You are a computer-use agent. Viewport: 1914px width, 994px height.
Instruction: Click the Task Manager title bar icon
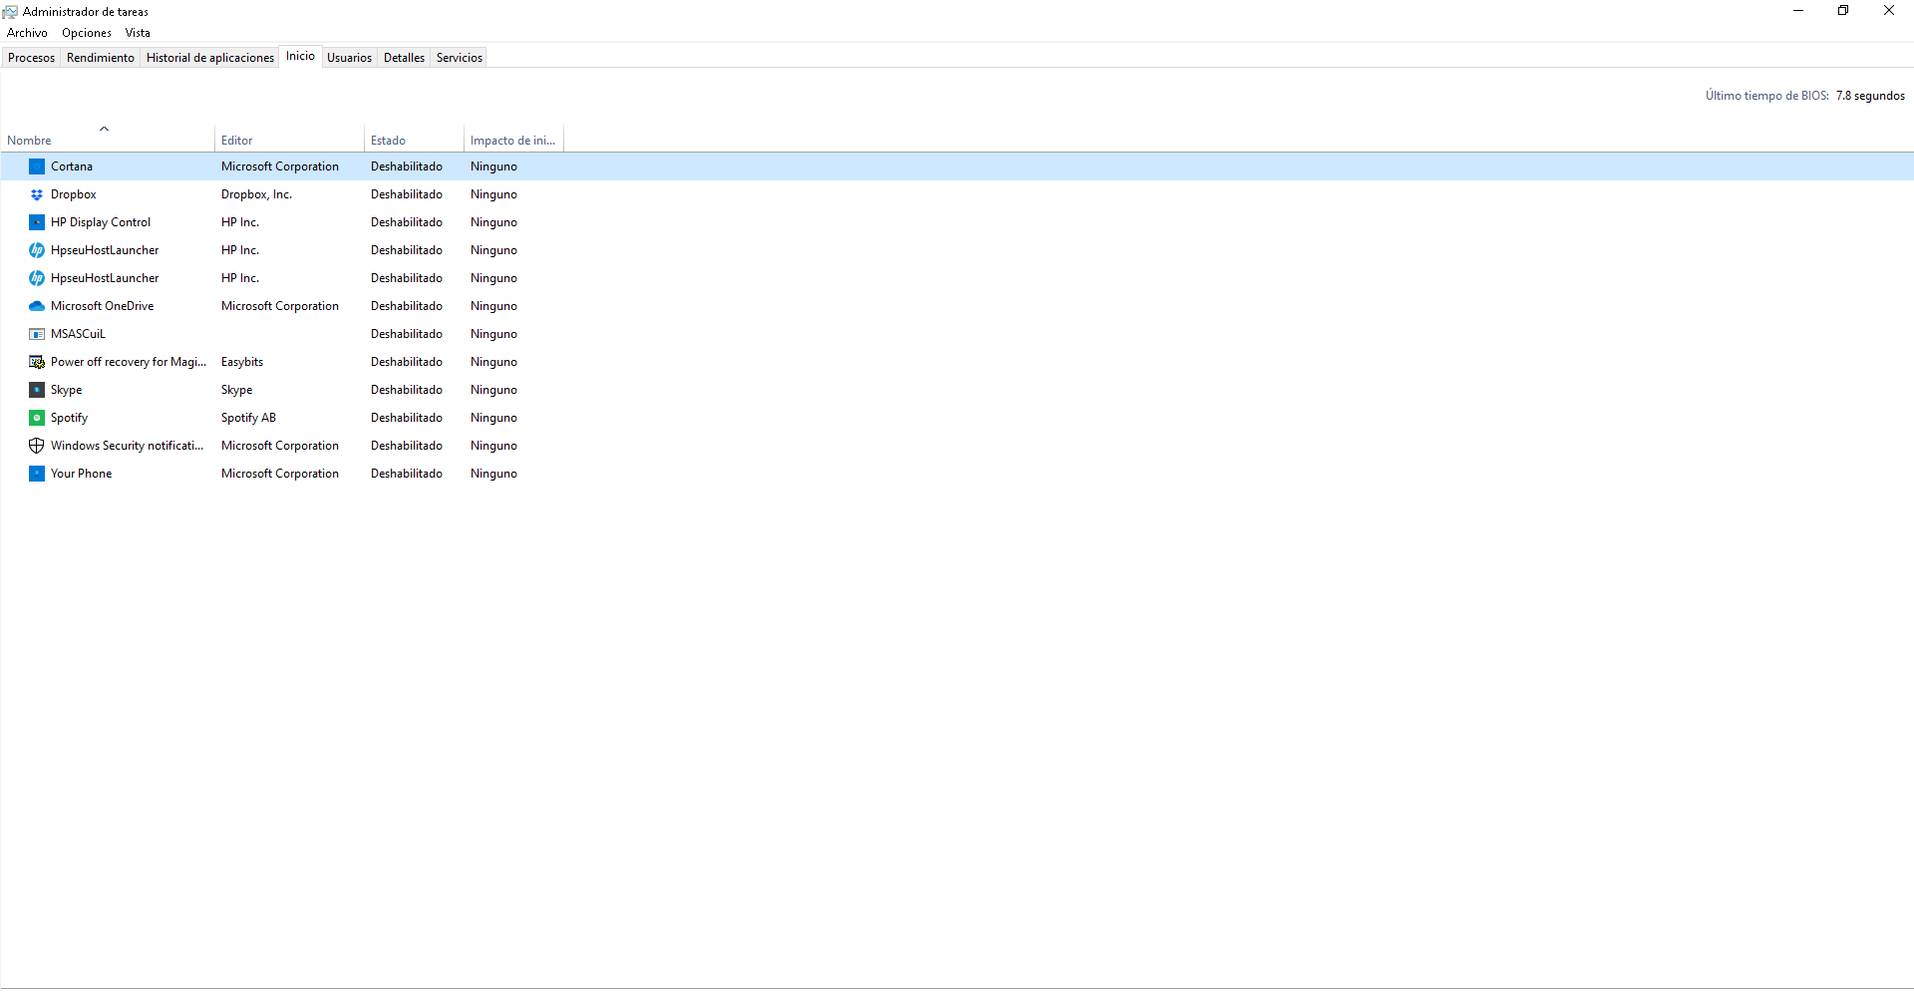tap(10, 12)
